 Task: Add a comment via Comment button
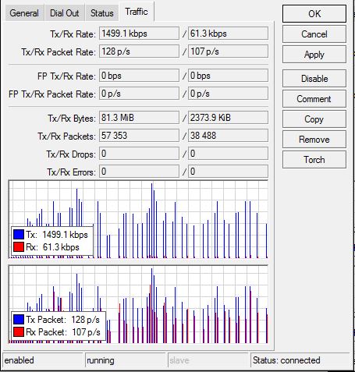click(x=314, y=99)
